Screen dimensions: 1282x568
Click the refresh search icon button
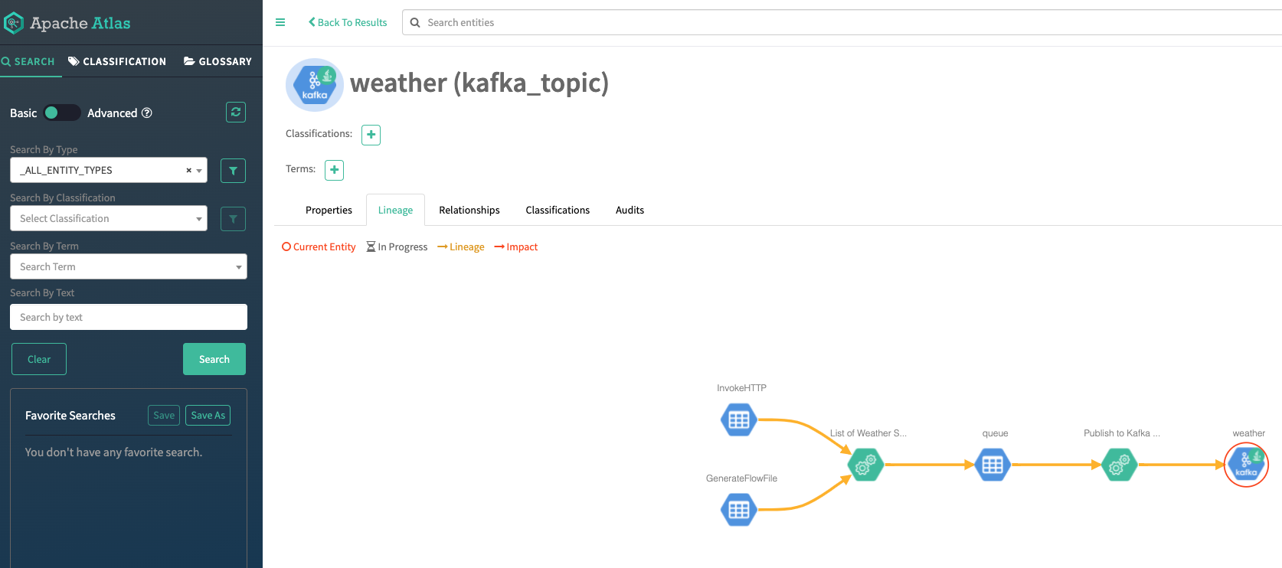pos(236,113)
